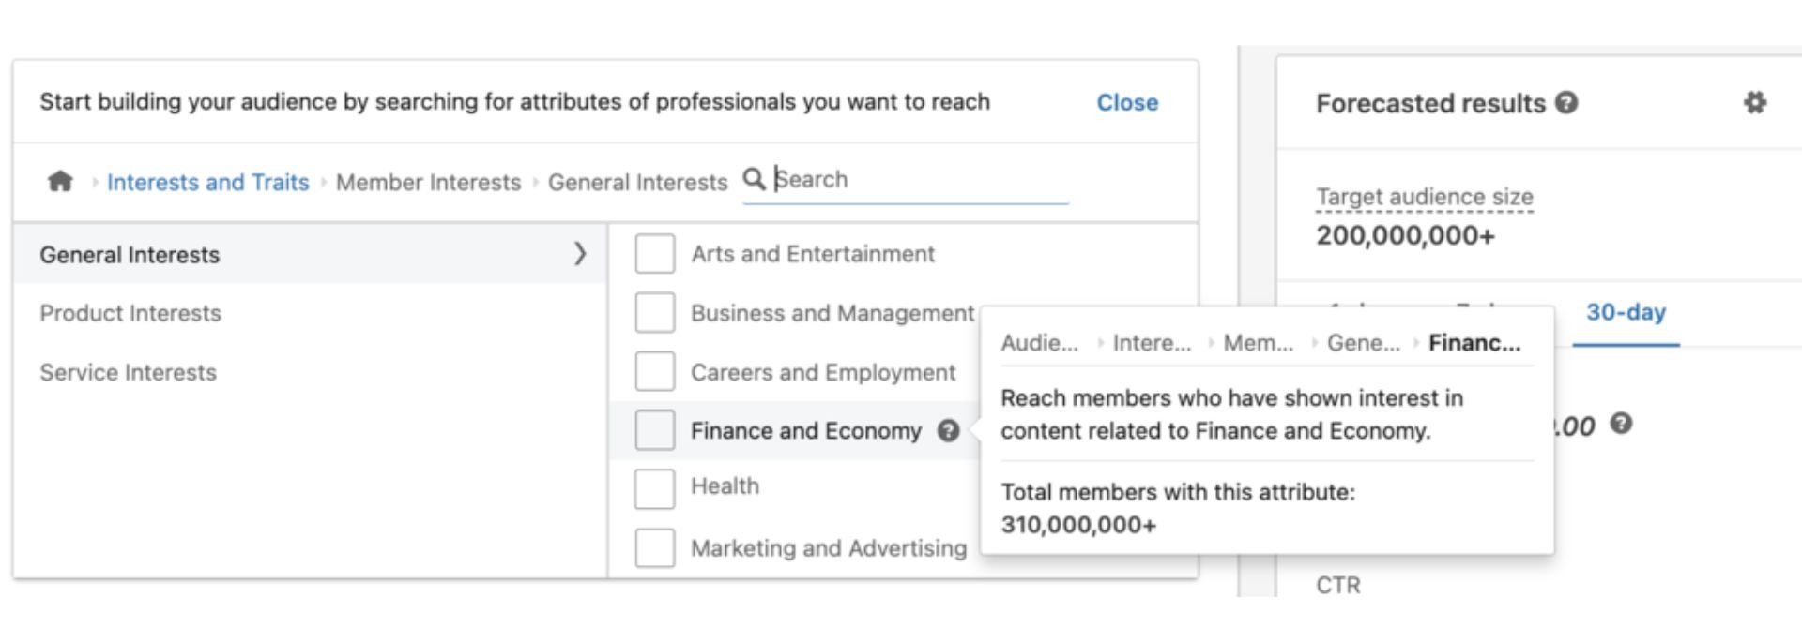Screen dimensions: 1802x642
Task: Check the Arts and Entertainment checkbox
Action: pos(654,253)
